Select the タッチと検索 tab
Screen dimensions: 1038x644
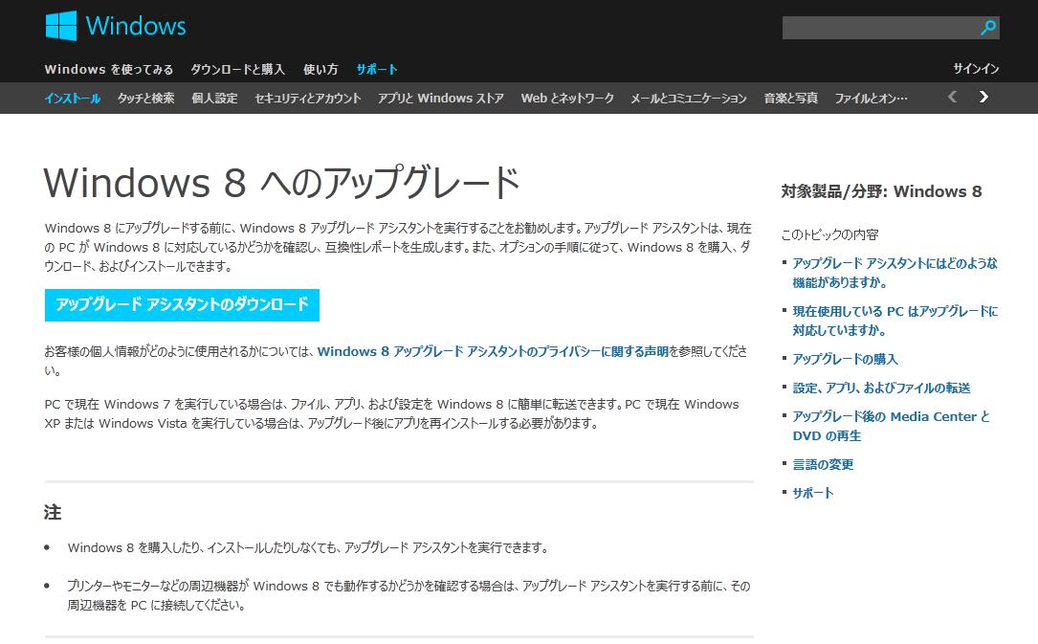[145, 98]
